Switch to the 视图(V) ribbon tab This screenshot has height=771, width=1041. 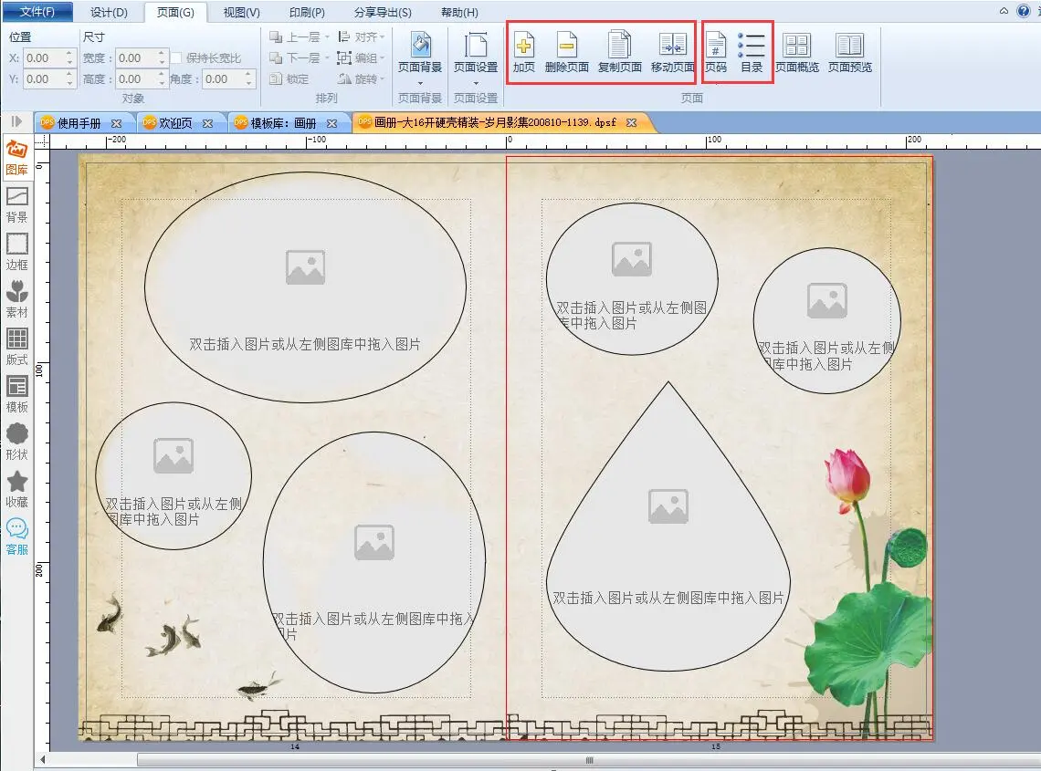(241, 12)
